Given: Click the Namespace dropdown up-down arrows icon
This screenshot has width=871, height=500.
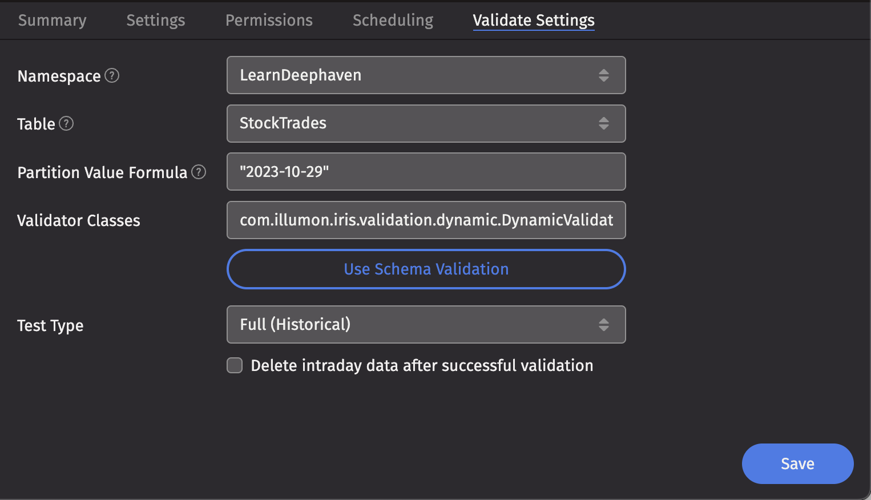Looking at the screenshot, I should (x=604, y=75).
